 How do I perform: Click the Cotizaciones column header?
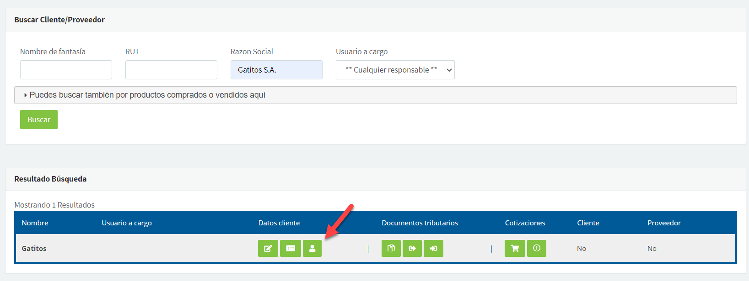(525, 223)
